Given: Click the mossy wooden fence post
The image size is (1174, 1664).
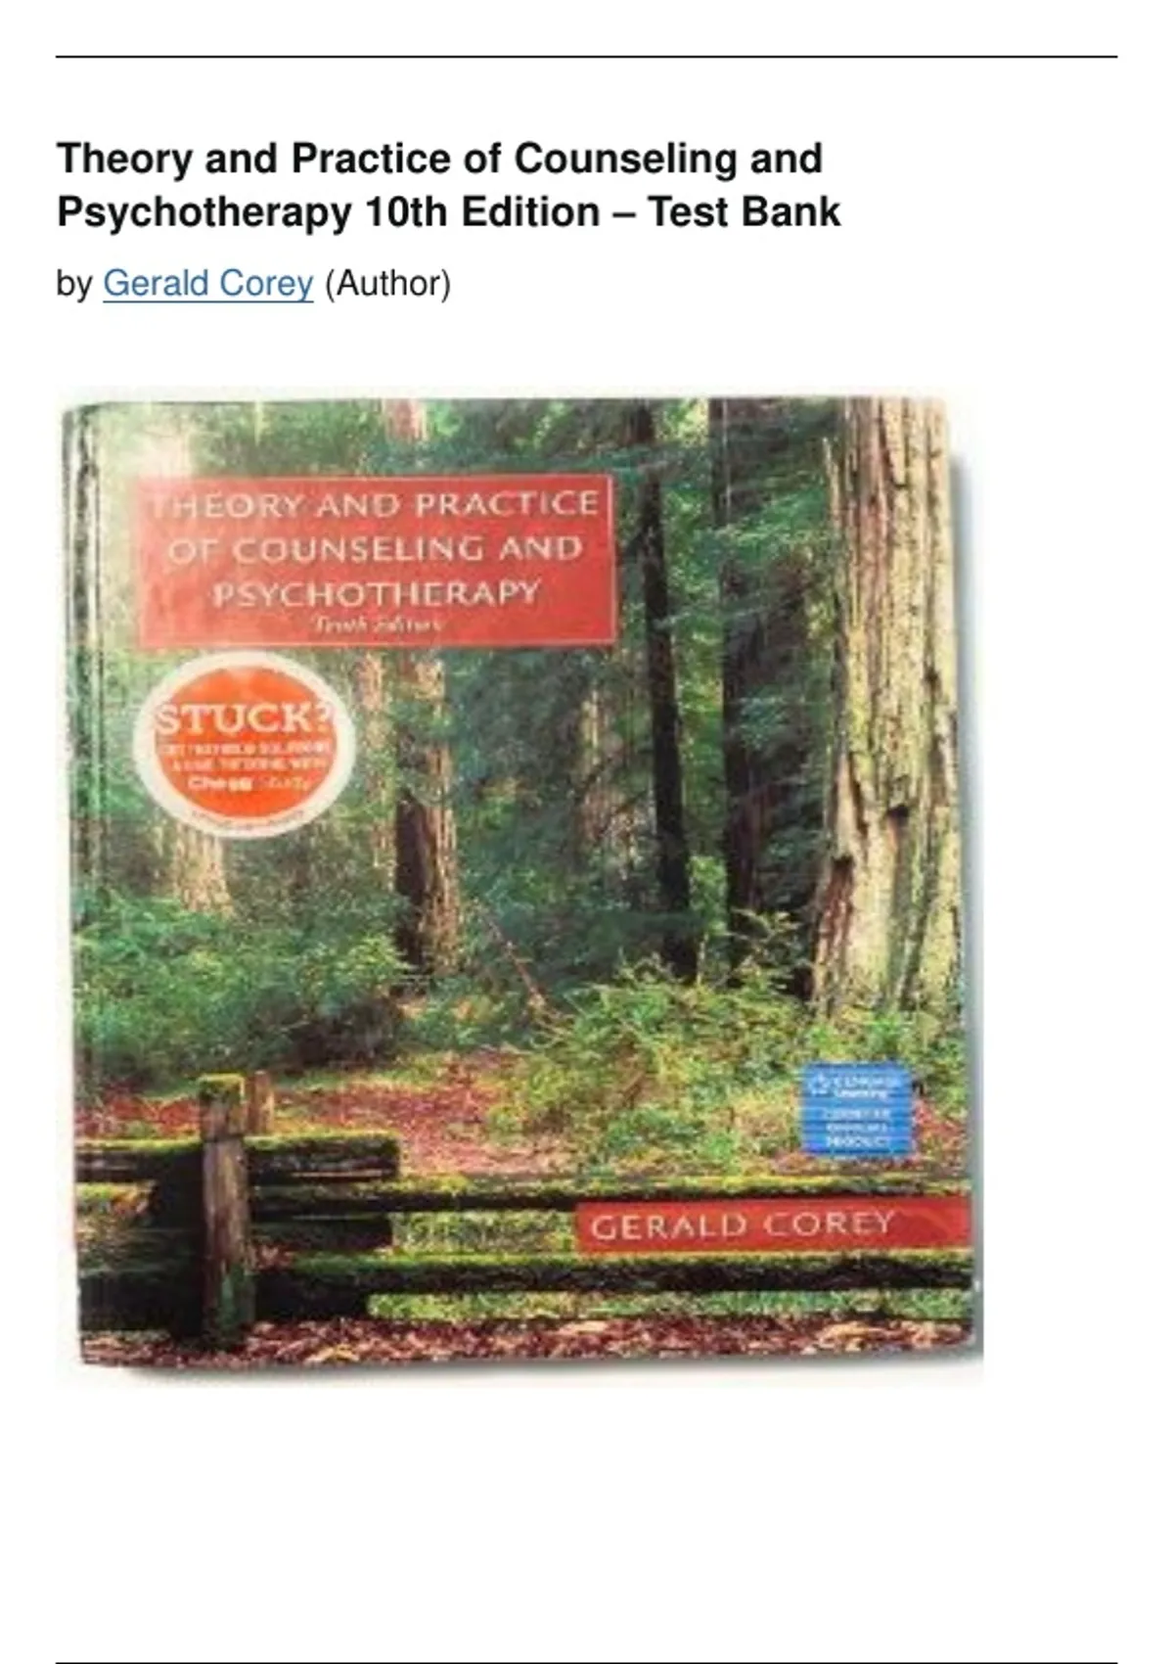Looking at the screenshot, I should [x=226, y=1206].
